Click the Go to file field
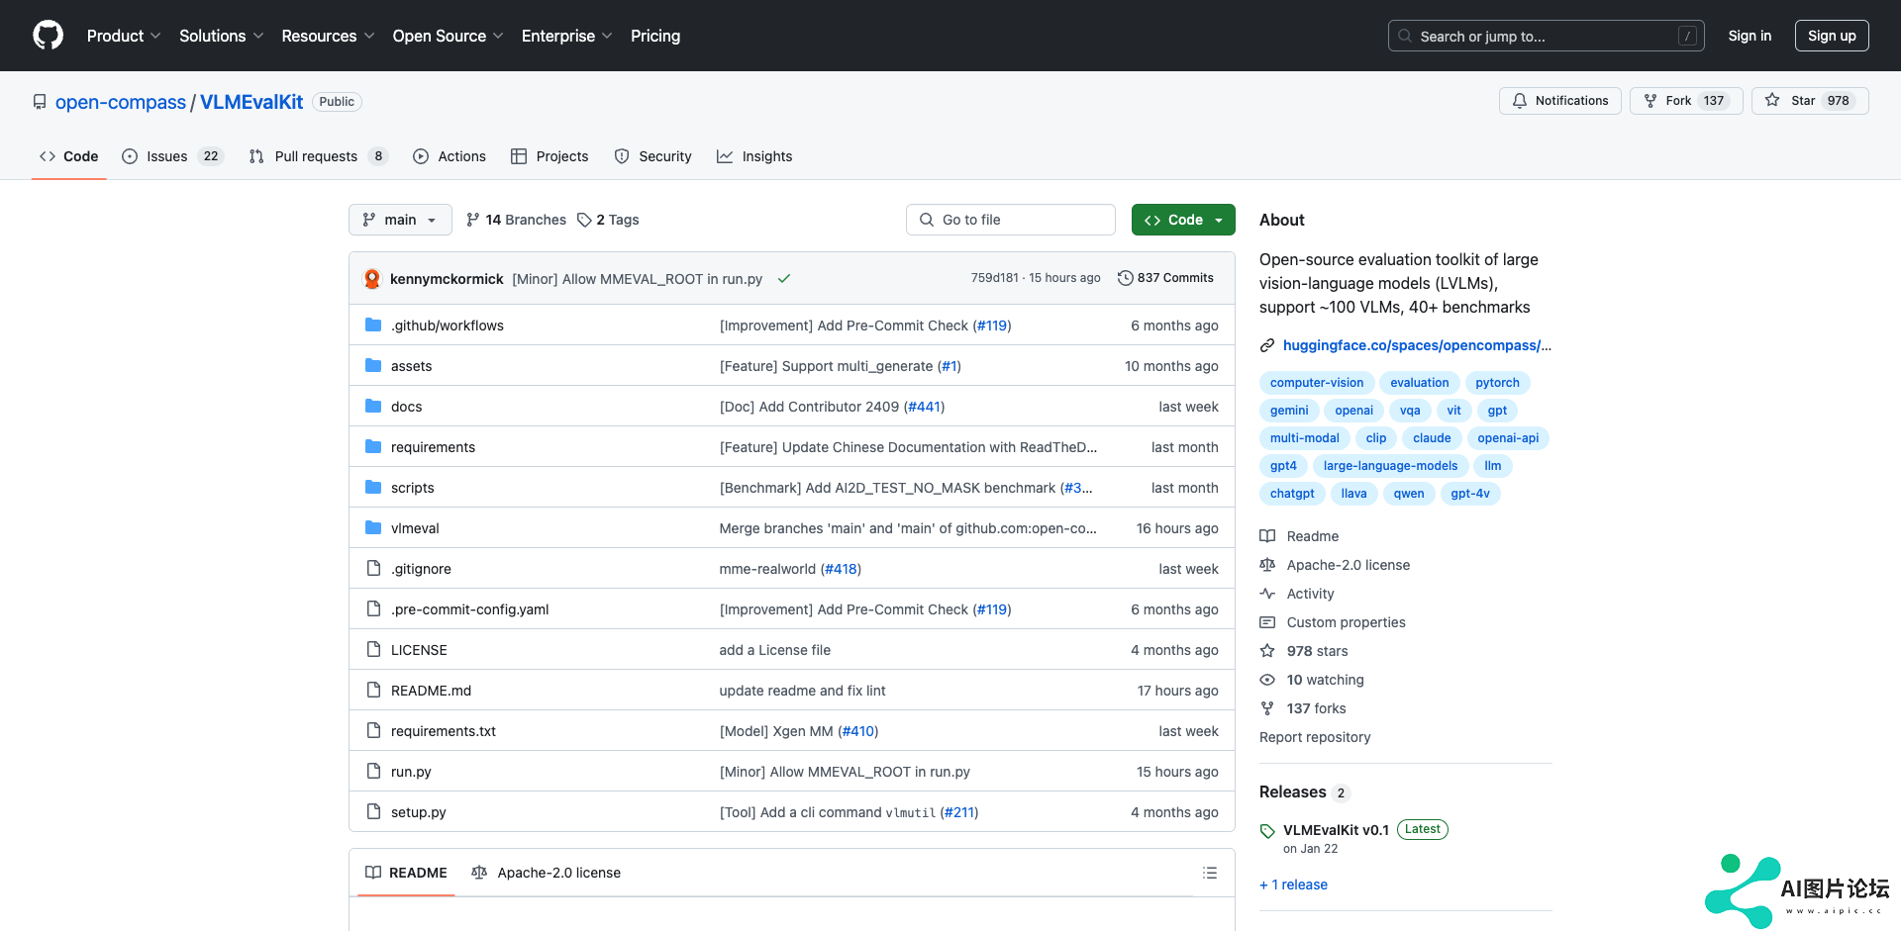Screen dimensions: 1901x931 coord(1010,220)
